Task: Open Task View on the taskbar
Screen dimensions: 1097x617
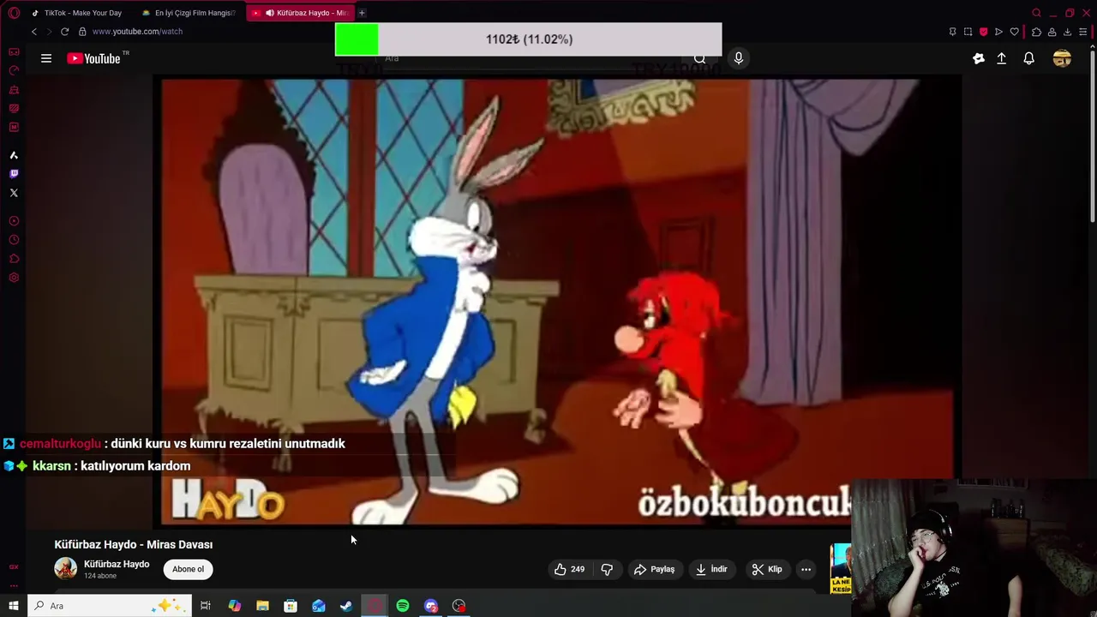Action: 206,606
